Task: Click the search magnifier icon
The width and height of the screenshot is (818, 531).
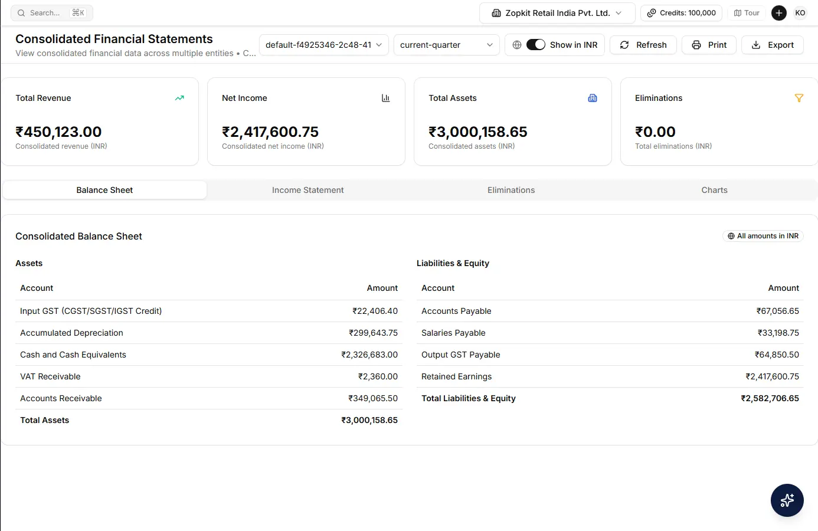Action: click(x=21, y=13)
